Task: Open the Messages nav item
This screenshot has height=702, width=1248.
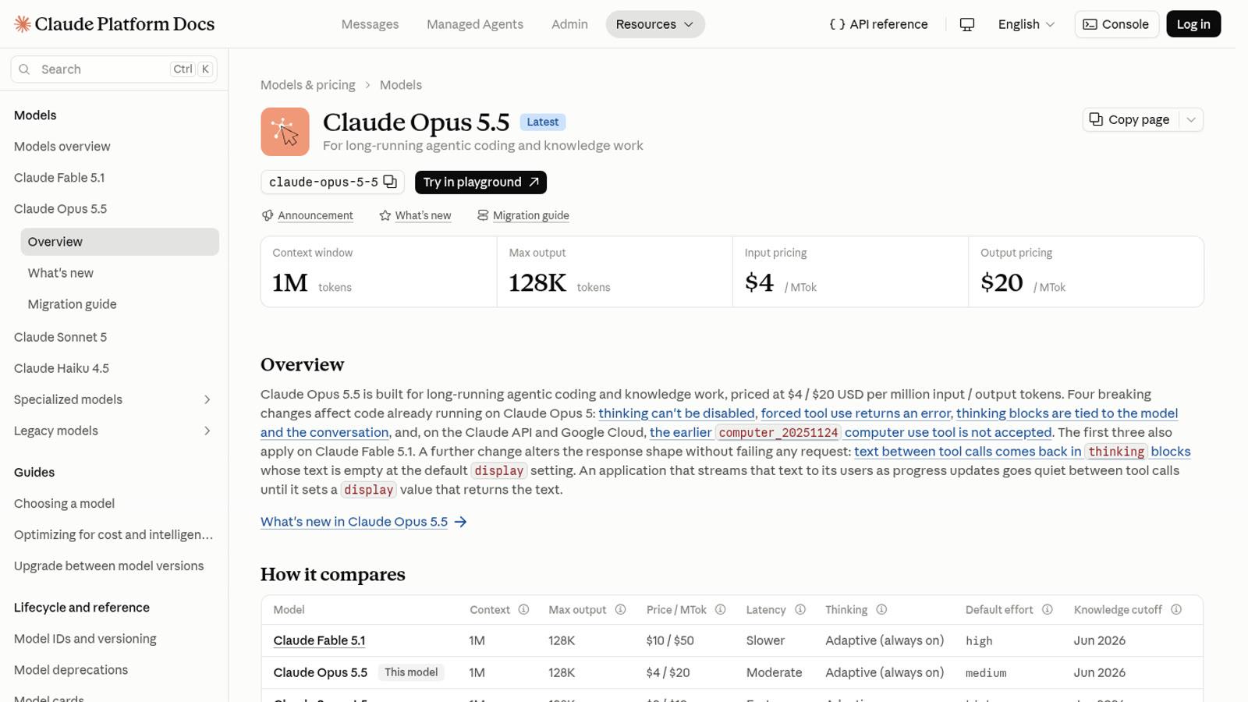Action: point(370,24)
